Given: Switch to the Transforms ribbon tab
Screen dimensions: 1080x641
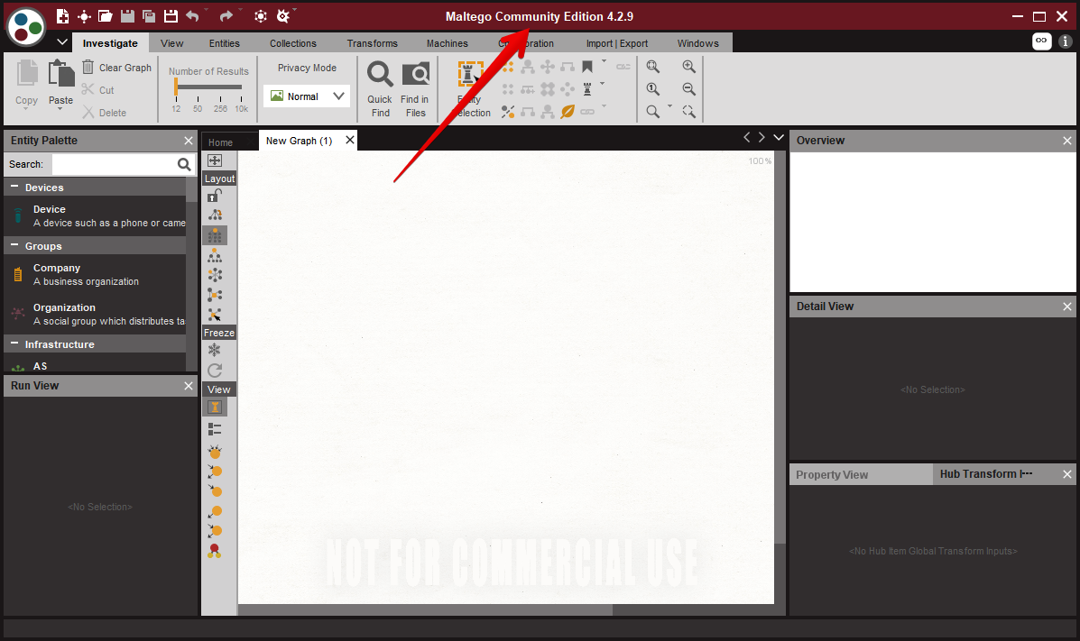Looking at the screenshot, I should (x=372, y=43).
